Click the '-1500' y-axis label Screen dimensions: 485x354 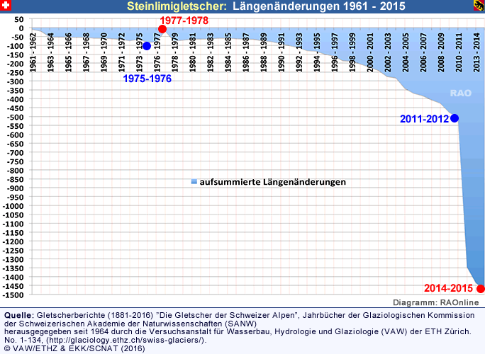point(13,295)
